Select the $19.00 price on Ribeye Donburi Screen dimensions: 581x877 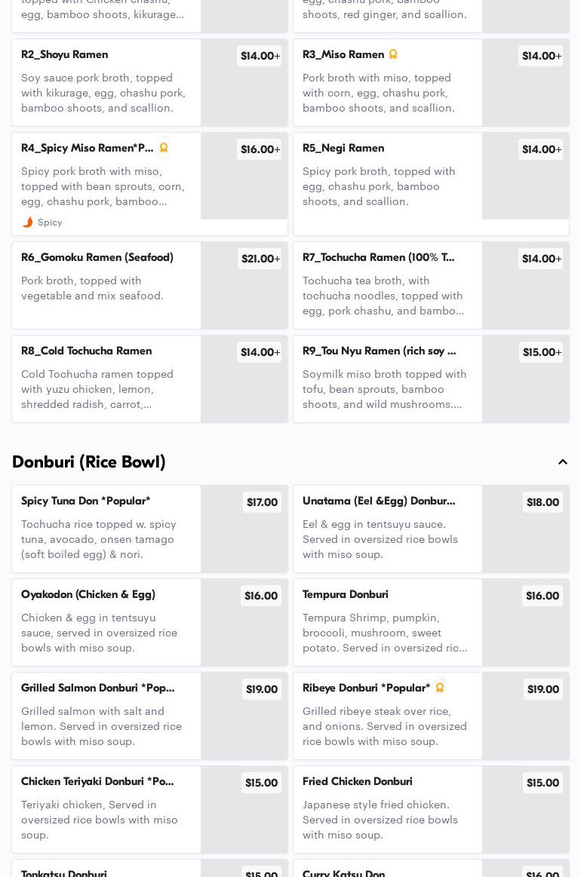pos(543,689)
